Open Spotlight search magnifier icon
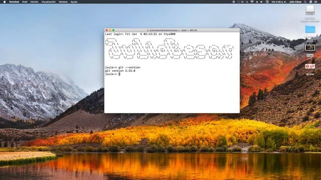This screenshot has height=180, width=321. [x=305, y=2]
